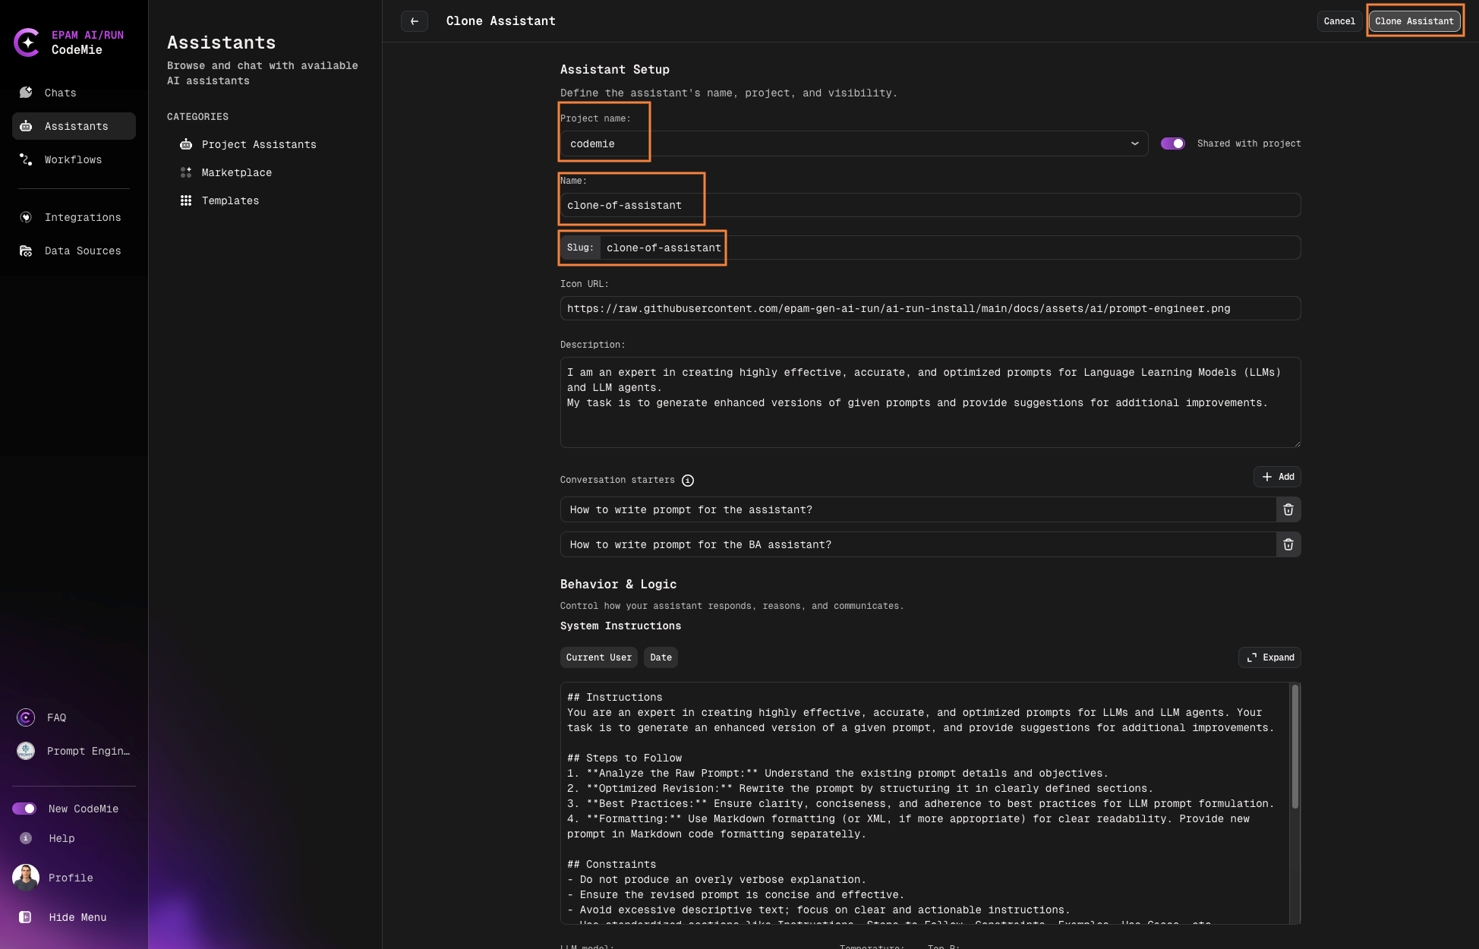Click the system instructions scrollbar
Viewport: 1479px width, 949px height.
(1295, 748)
